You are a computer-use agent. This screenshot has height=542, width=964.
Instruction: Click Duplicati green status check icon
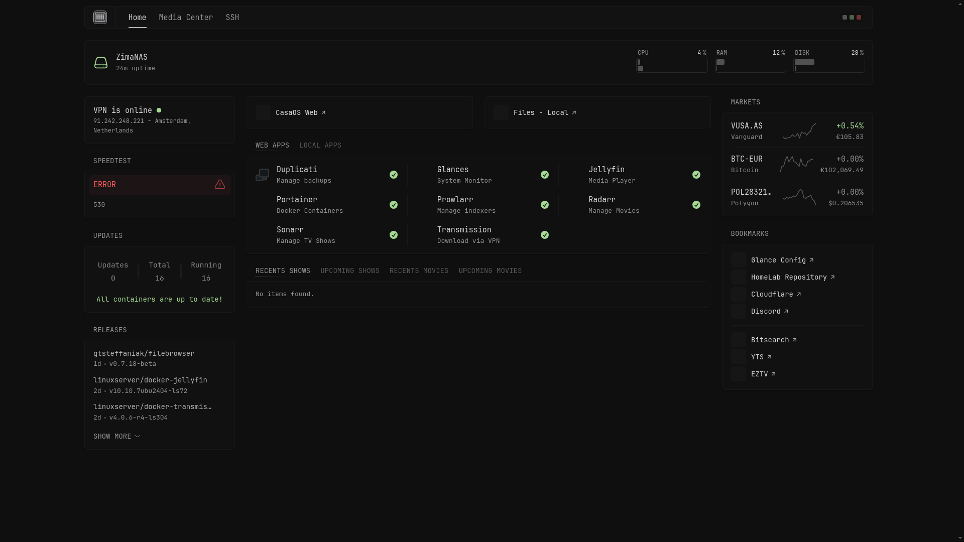tap(394, 175)
